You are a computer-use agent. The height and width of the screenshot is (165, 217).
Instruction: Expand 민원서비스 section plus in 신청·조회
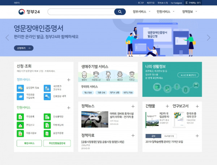[69, 108]
